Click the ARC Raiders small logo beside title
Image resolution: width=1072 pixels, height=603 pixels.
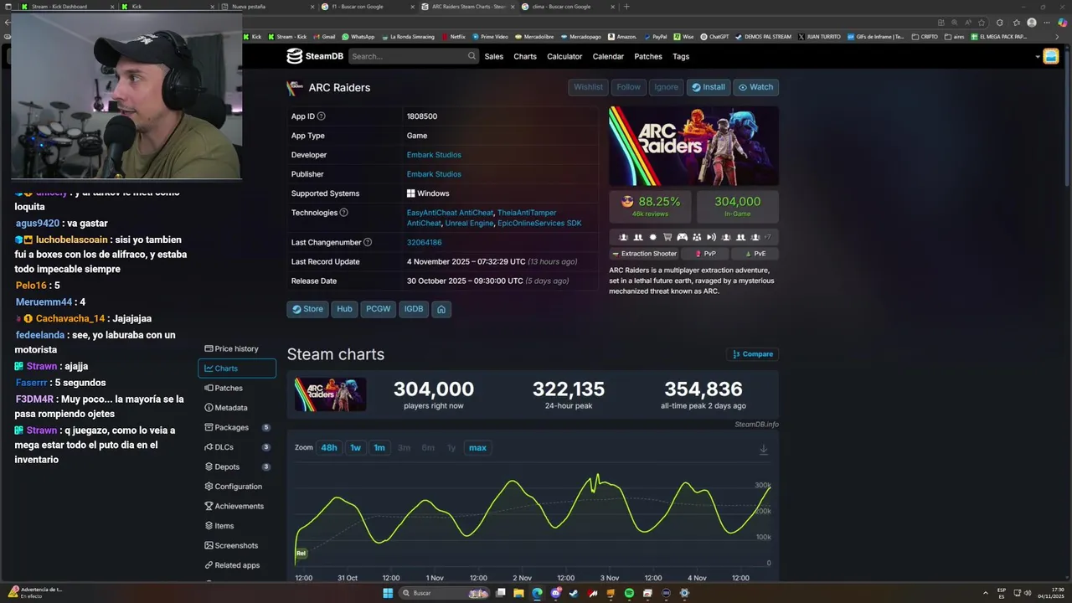pos(295,88)
